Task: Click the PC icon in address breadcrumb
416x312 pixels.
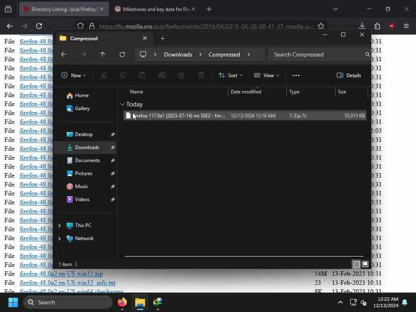Action: (x=143, y=54)
